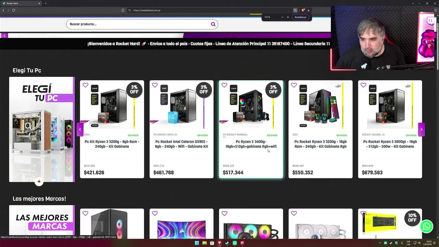Open the Elegí Tu PC banner
The image size is (439, 247).
42,129
